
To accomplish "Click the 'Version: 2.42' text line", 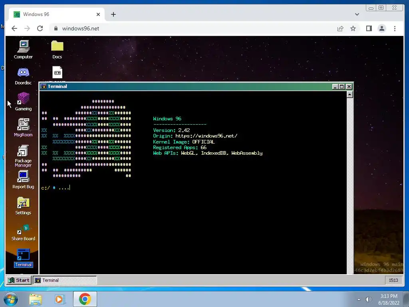I will tap(171, 130).
